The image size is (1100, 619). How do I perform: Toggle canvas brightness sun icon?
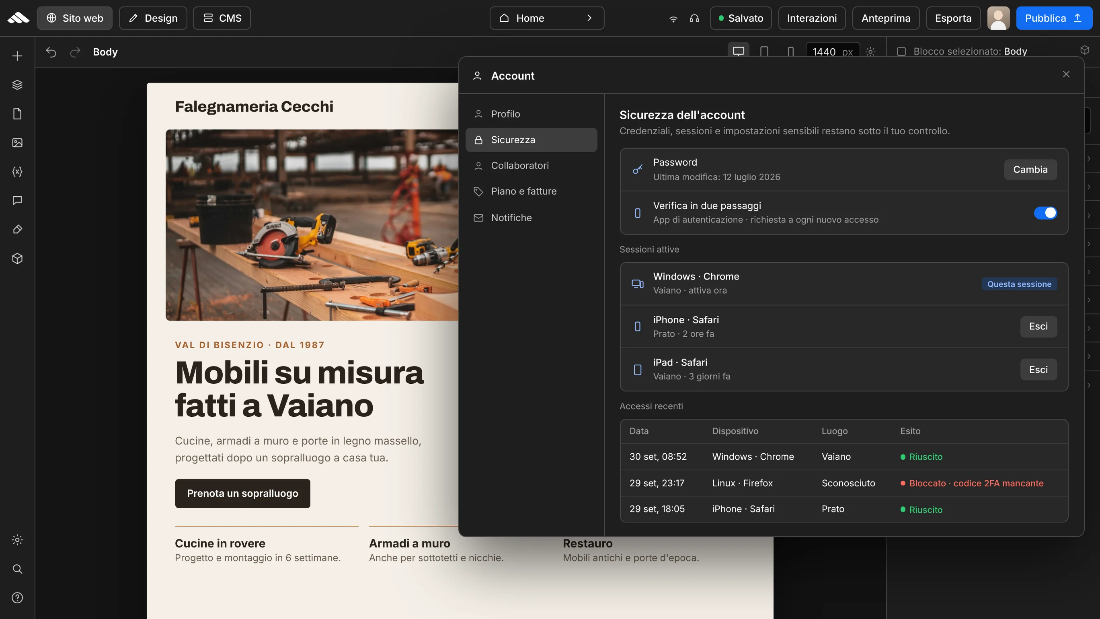click(x=870, y=52)
